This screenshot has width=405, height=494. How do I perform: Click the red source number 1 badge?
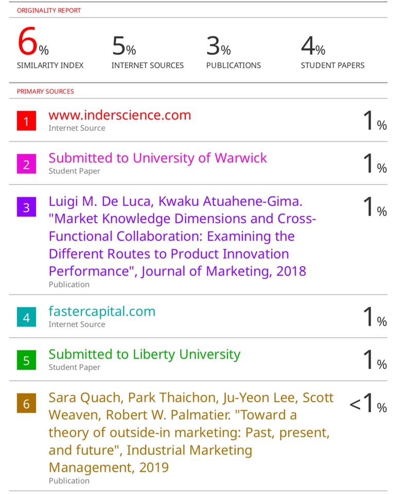click(26, 121)
